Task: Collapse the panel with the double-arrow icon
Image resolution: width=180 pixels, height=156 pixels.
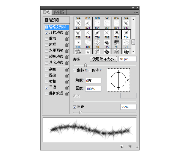Action: 133,8
